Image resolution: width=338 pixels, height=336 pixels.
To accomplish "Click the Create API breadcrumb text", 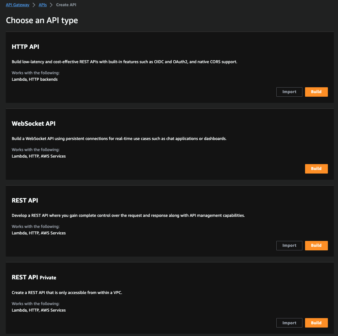I will (x=66, y=5).
